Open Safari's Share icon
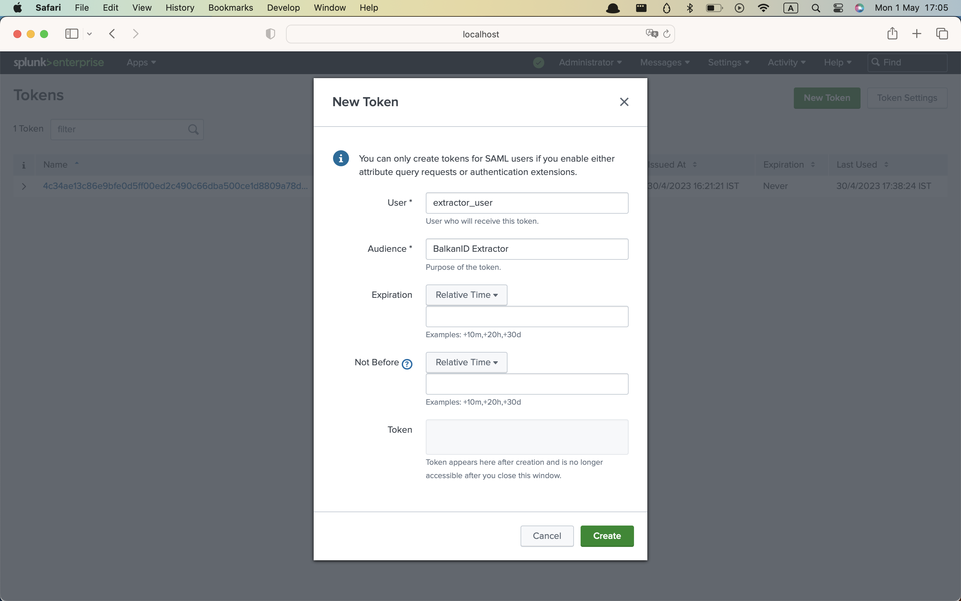Image resolution: width=961 pixels, height=601 pixels. point(892,34)
